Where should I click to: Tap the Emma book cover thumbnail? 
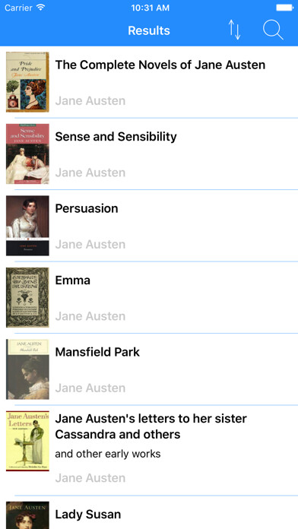point(27,298)
